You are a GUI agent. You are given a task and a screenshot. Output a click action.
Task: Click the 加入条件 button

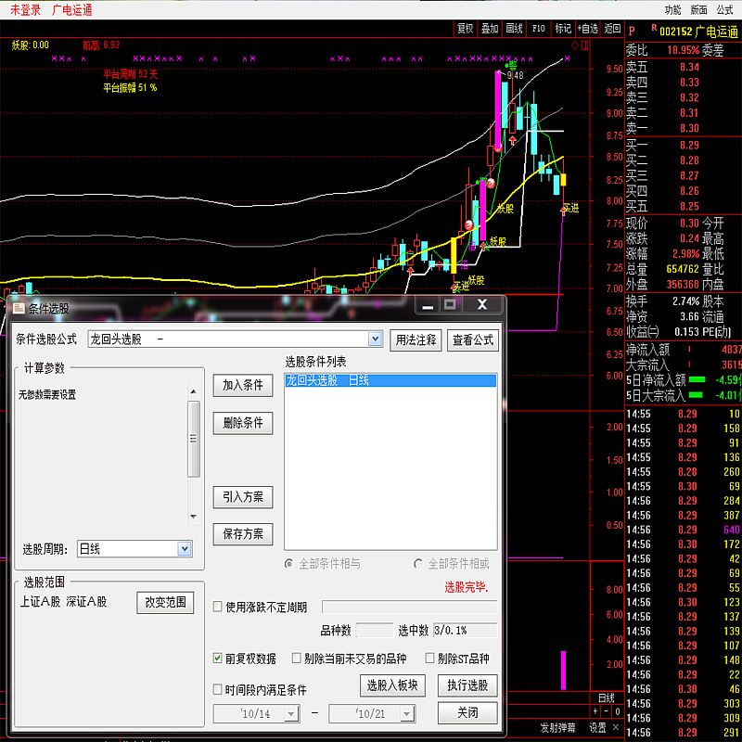(x=242, y=386)
